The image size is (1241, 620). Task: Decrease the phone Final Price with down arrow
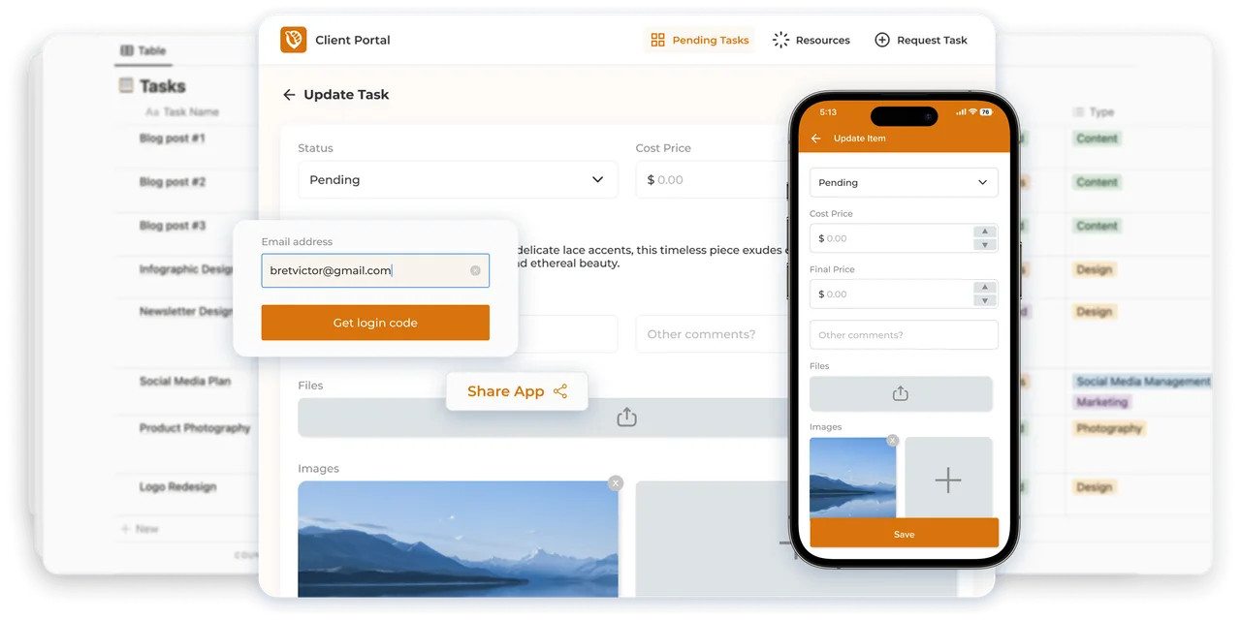[x=985, y=300]
